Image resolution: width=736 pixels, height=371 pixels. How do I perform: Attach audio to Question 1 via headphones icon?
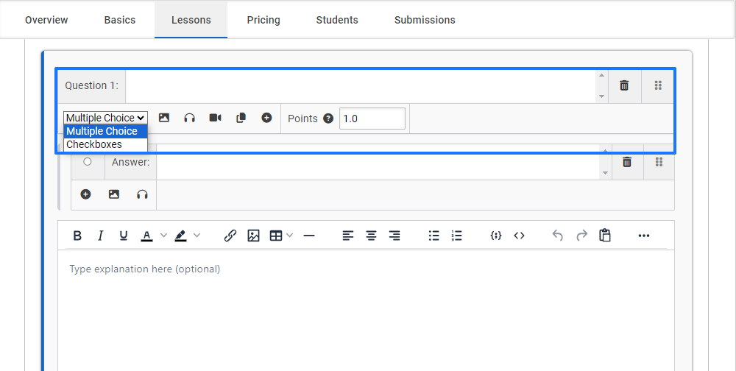(190, 118)
